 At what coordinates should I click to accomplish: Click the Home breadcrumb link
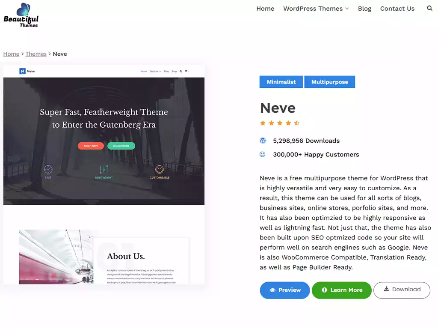11,54
